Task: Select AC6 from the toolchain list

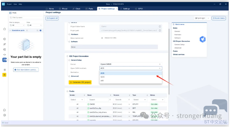Action: (131, 73)
